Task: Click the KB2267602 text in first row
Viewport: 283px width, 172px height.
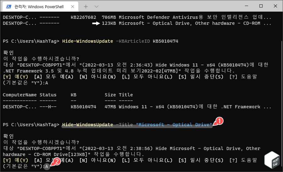Action: pos(83,17)
